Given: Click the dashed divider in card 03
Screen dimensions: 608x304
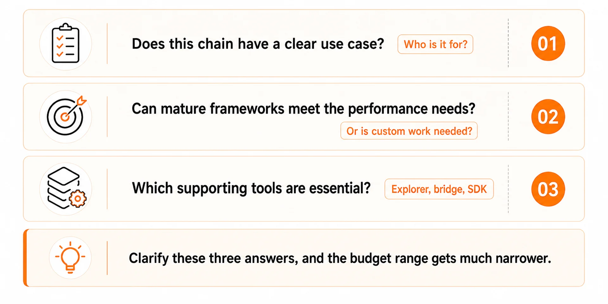Looking at the screenshot, I should click(x=508, y=189).
